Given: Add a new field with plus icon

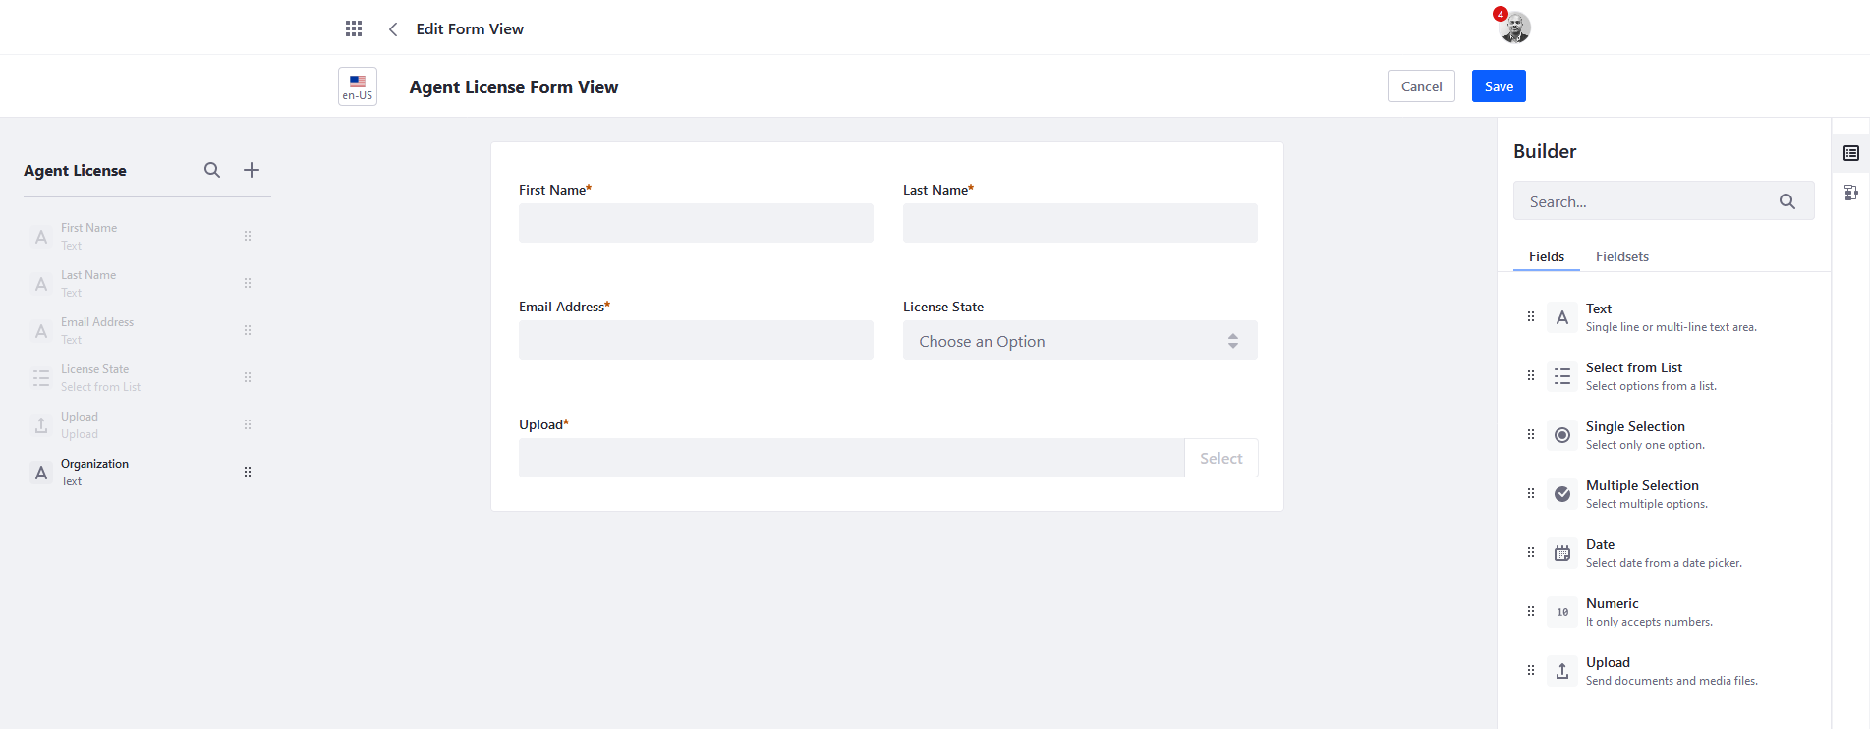Looking at the screenshot, I should point(252,170).
